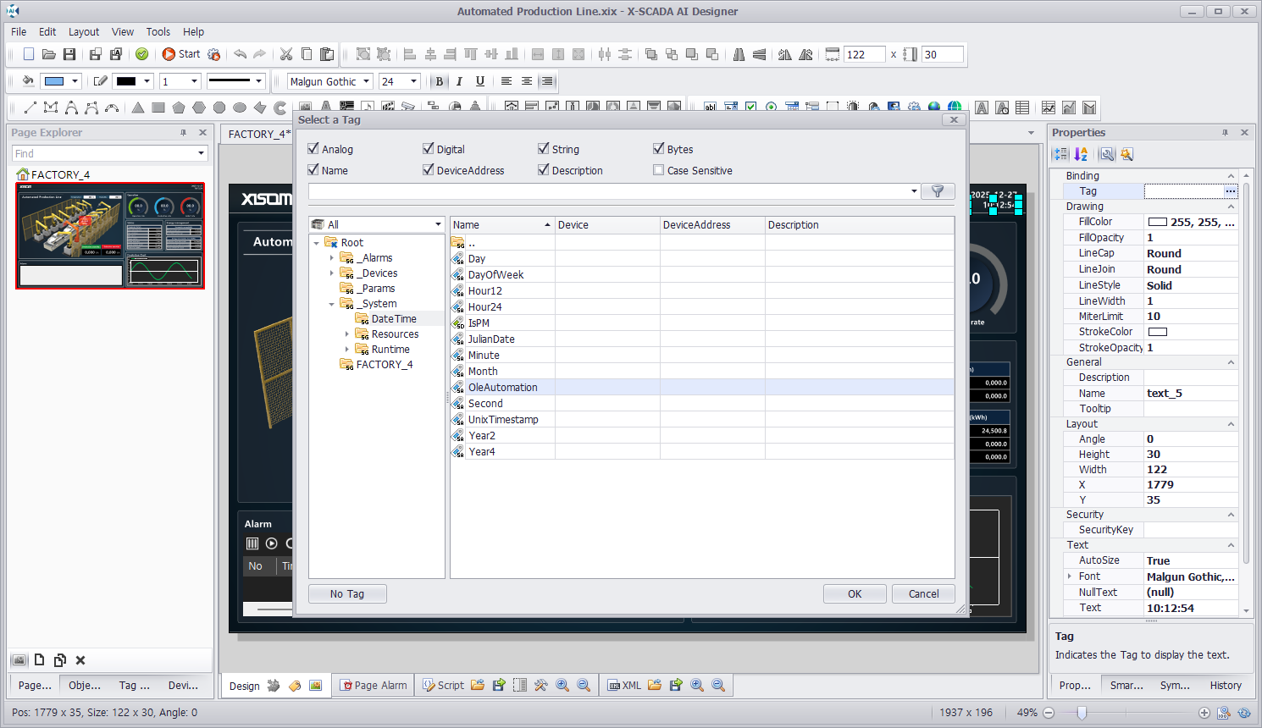This screenshot has width=1262, height=728.
Task: Open the Malgun Gothic font dropdown
Action: pyautogui.click(x=367, y=81)
